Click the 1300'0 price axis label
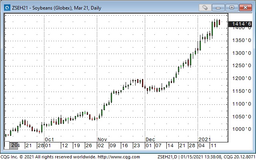256x160 pixels. coord(242,53)
